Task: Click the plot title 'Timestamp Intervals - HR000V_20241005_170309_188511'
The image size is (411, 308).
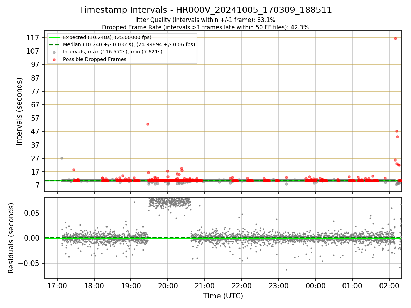Action: tap(206, 10)
